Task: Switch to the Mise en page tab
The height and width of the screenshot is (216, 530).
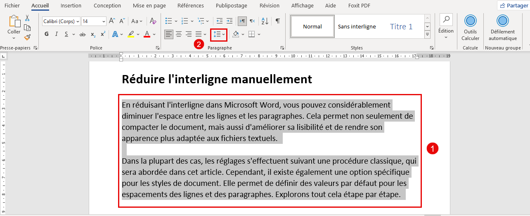Action: tap(149, 6)
